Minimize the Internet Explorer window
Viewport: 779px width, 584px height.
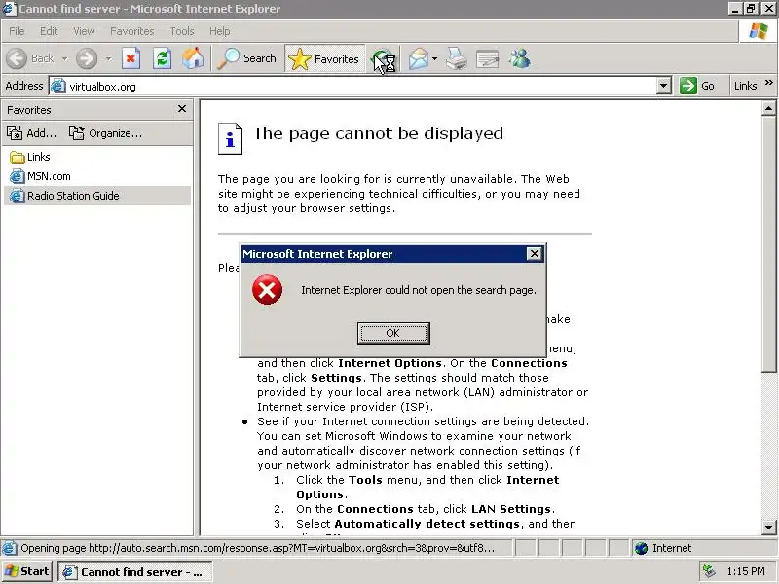click(x=735, y=9)
